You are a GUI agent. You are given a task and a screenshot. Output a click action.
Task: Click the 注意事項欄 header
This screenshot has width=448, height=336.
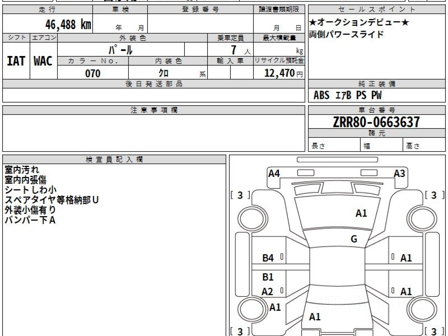click(x=154, y=110)
